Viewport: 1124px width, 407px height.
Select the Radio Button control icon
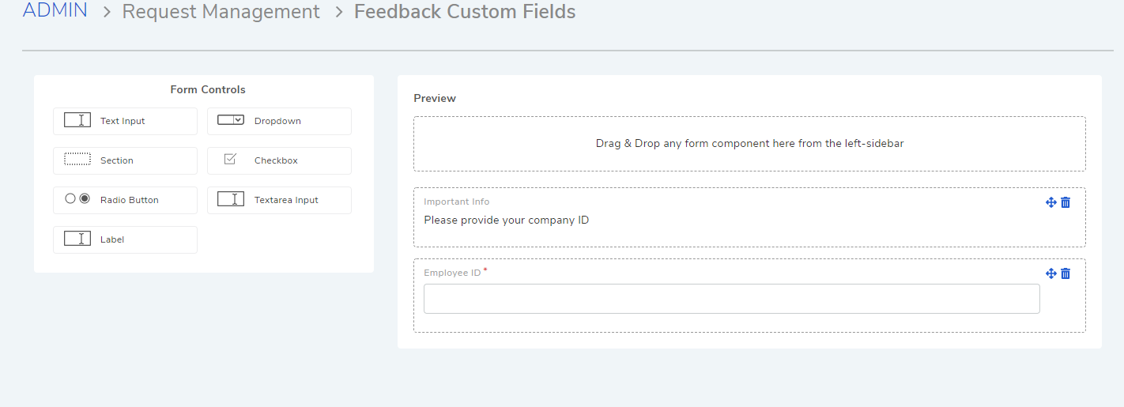coord(77,199)
